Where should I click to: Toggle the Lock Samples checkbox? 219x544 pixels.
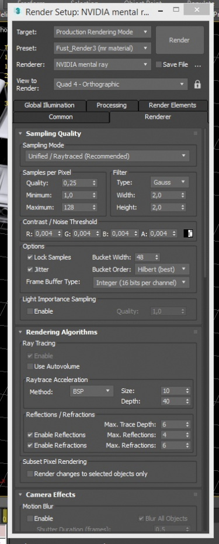pyautogui.click(x=30, y=257)
